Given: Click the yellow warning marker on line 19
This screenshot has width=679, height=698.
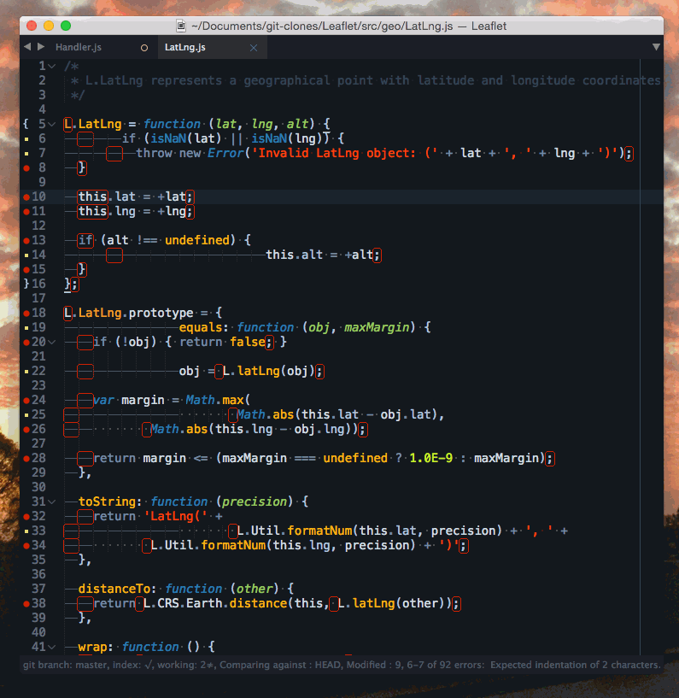Looking at the screenshot, I should pos(26,327).
